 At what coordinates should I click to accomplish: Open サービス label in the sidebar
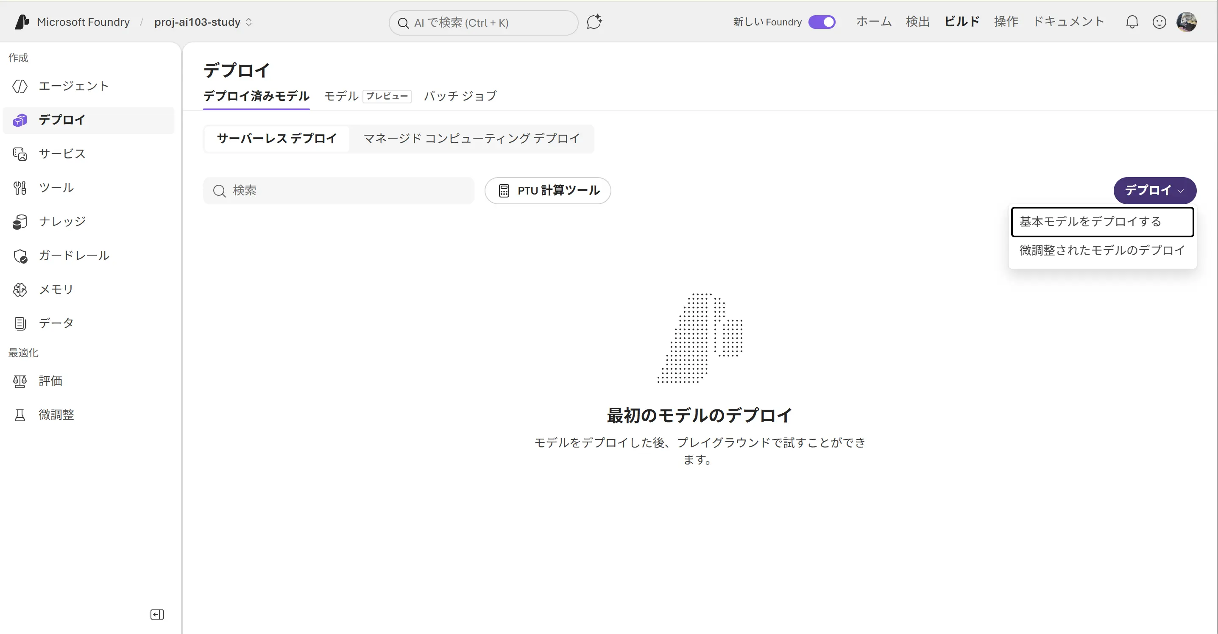tap(62, 154)
